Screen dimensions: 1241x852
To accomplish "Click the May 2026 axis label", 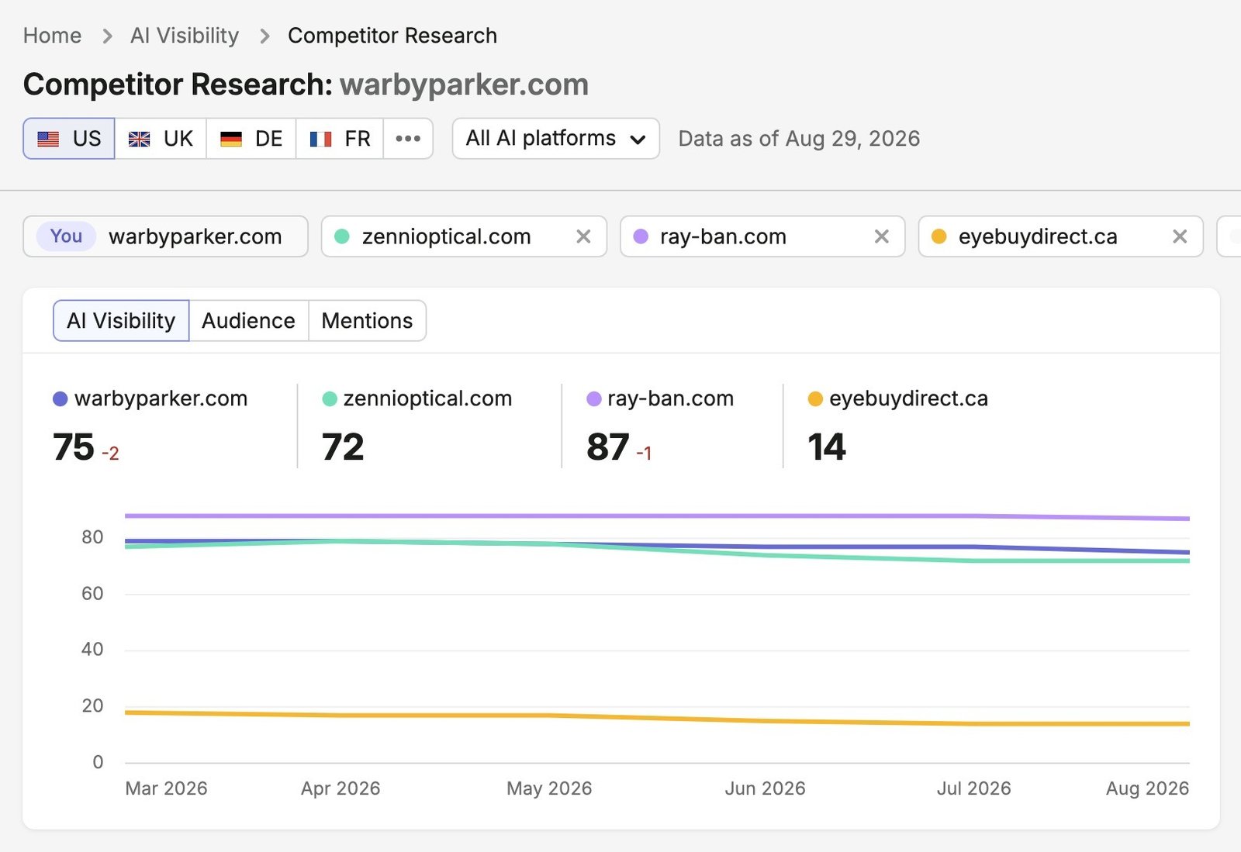I will 549,788.
